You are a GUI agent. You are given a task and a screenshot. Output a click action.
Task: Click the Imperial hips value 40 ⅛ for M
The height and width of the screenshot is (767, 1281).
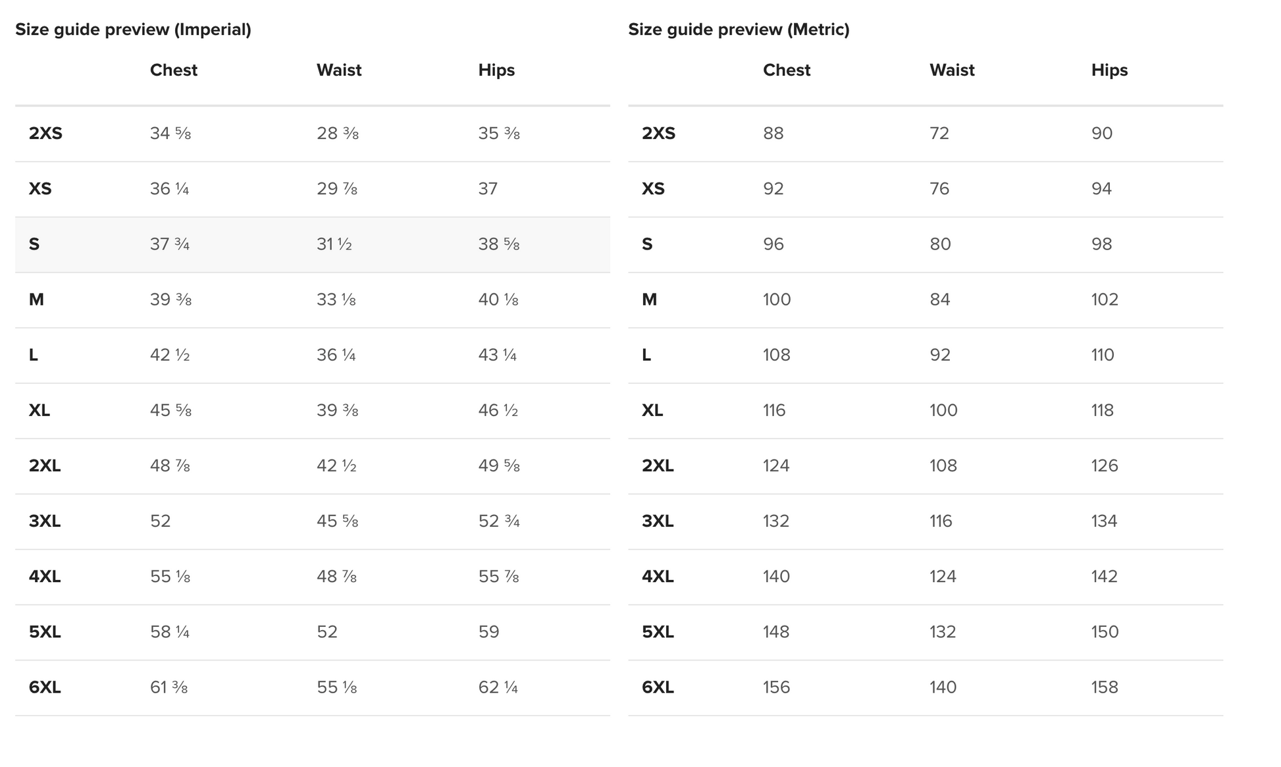tap(498, 300)
